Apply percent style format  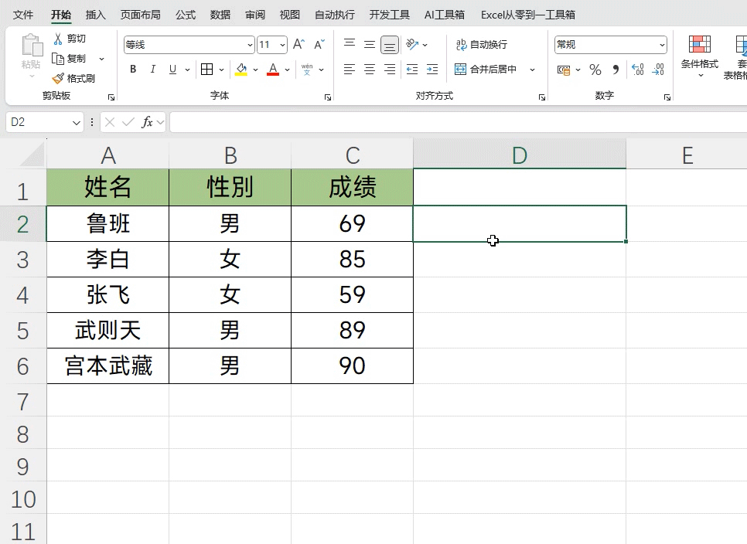595,70
